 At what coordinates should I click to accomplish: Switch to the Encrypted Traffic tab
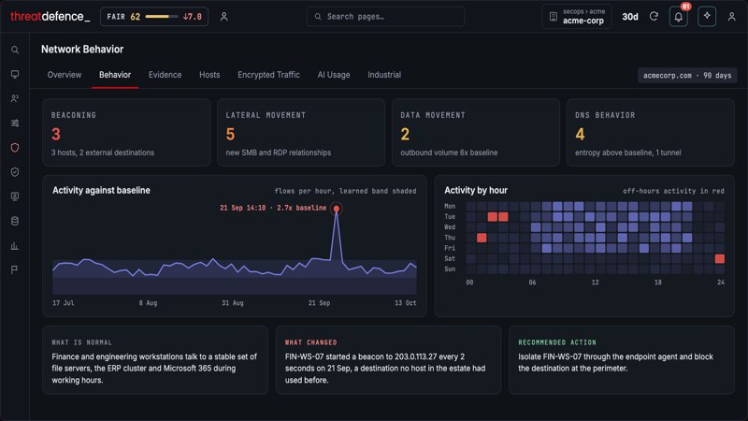click(x=268, y=75)
